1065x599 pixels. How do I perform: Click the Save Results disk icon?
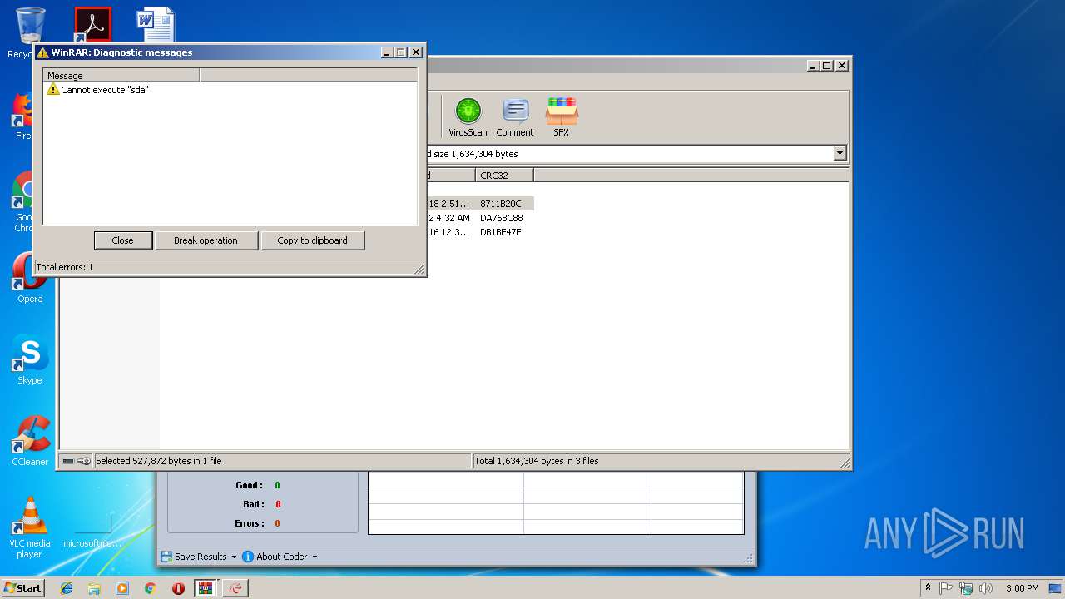166,557
